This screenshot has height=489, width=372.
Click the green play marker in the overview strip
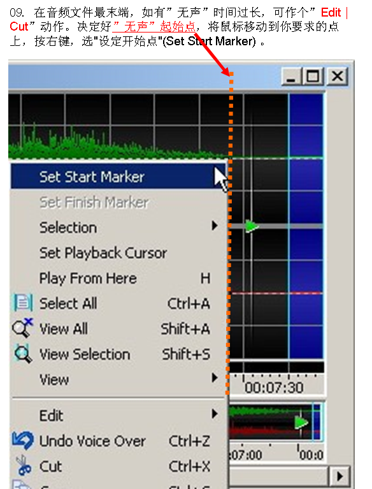[301, 423]
